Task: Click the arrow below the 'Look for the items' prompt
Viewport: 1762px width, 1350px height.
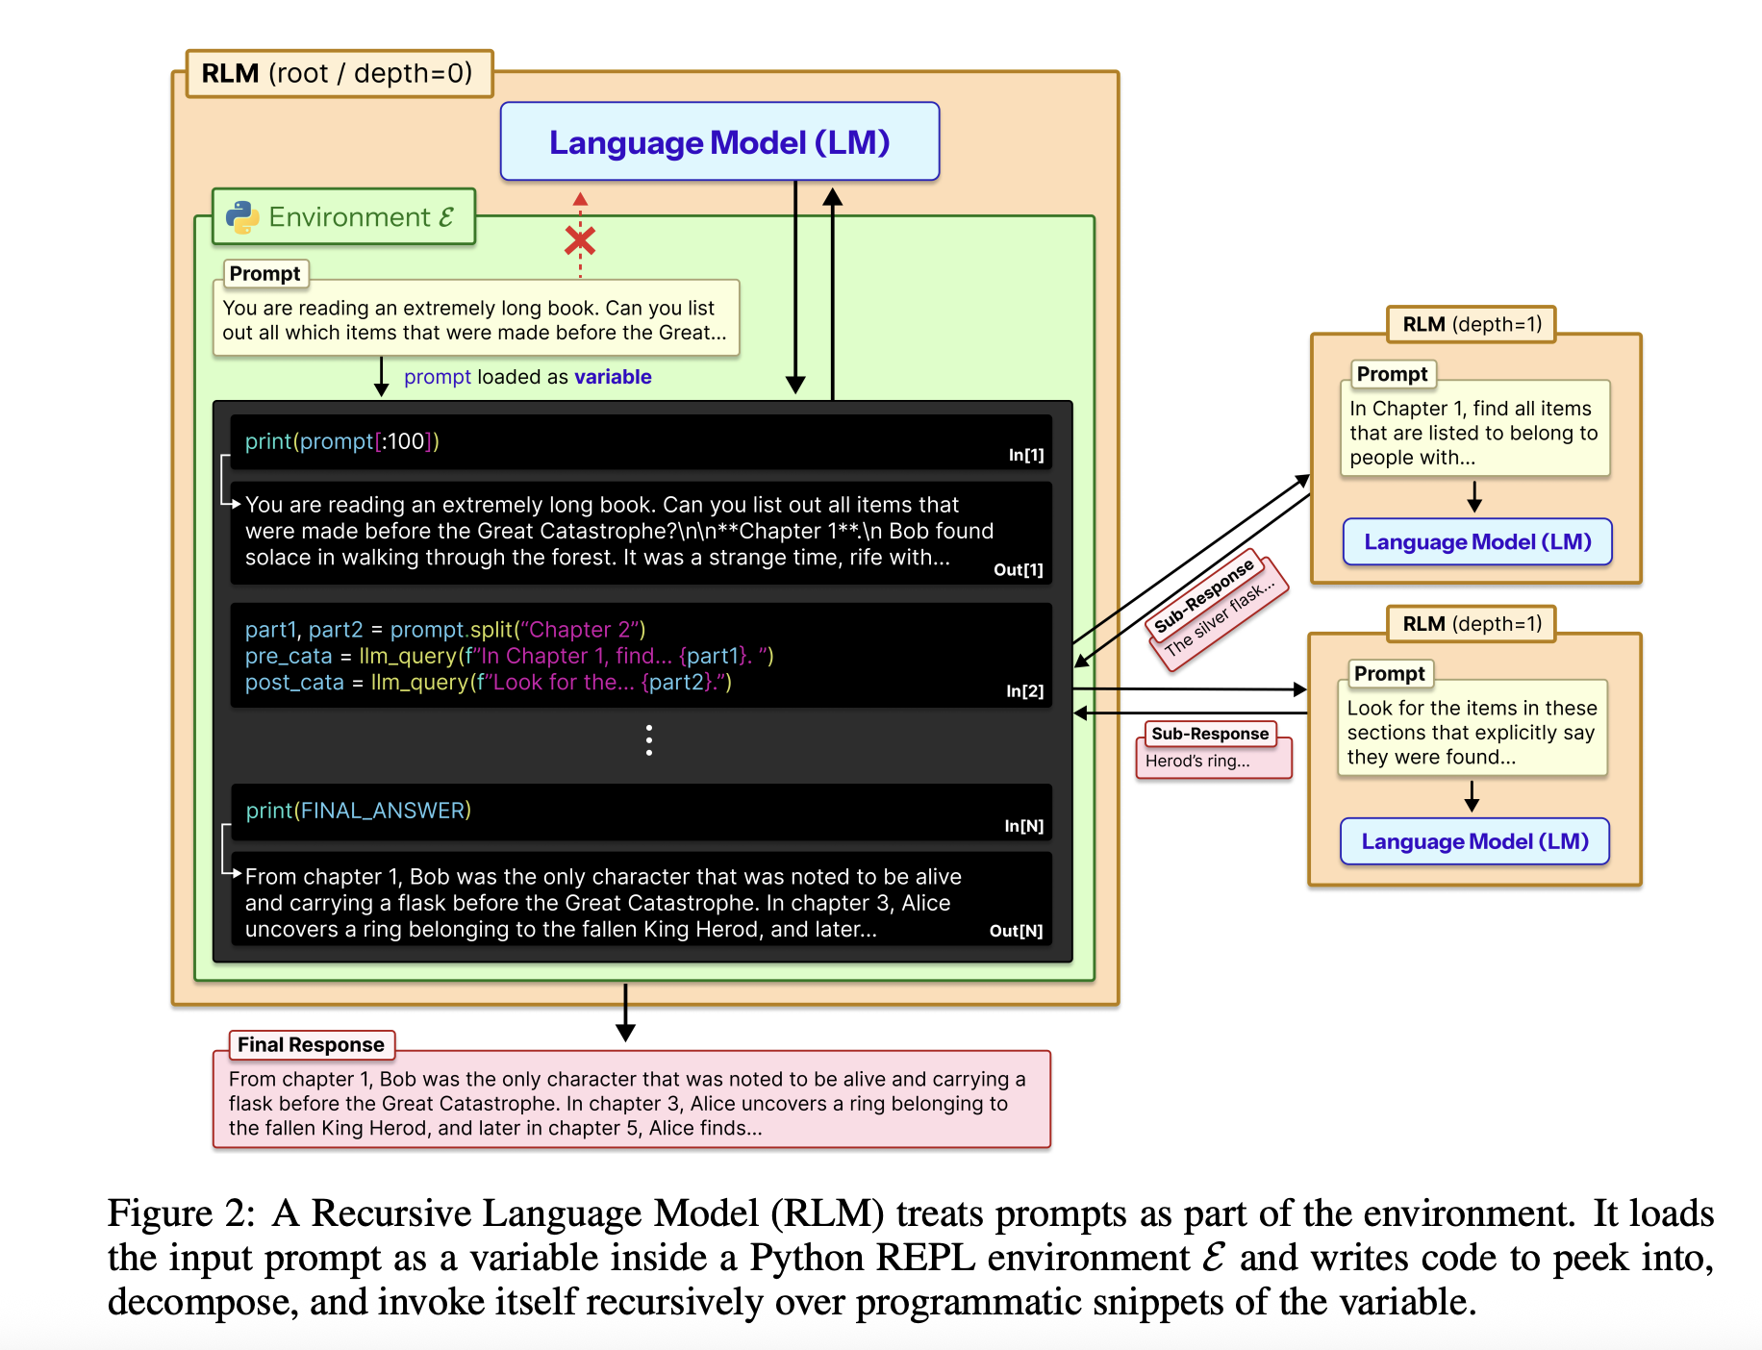Action: (1472, 796)
